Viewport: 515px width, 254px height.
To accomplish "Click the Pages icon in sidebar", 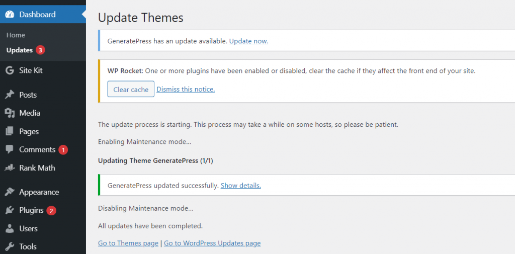I will pyautogui.click(x=10, y=131).
